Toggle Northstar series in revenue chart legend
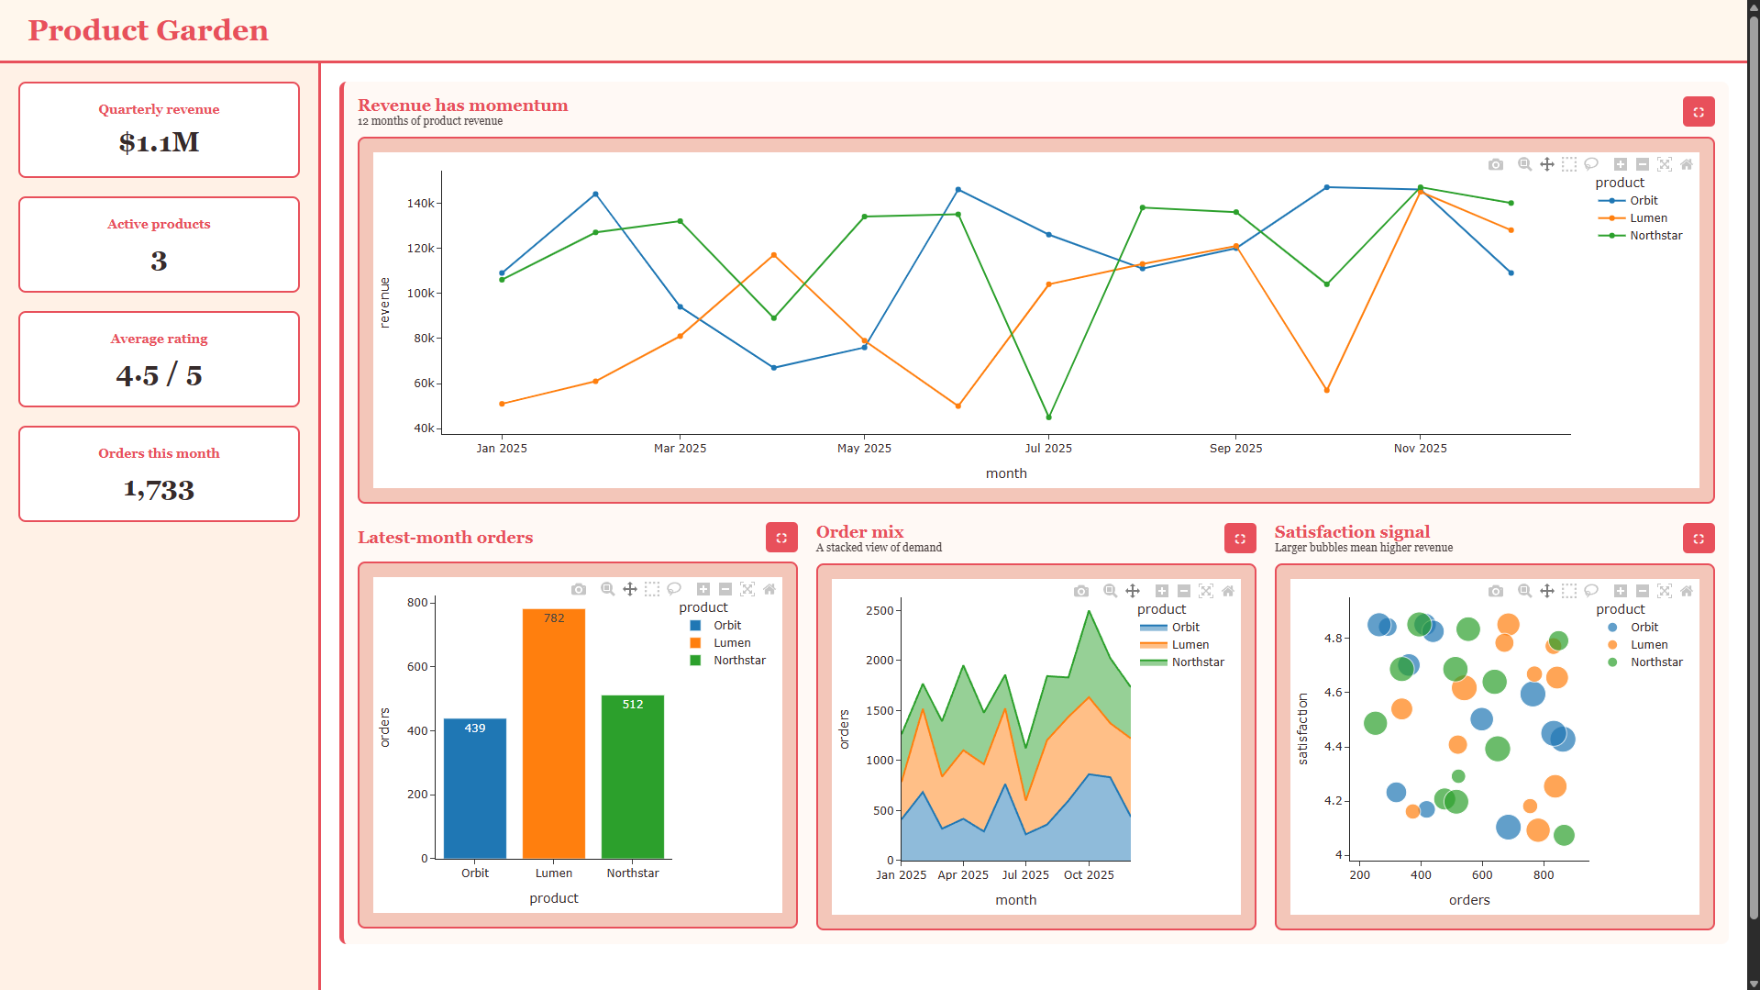The height and width of the screenshot is (990, 1760). [x=1640, y=236]
